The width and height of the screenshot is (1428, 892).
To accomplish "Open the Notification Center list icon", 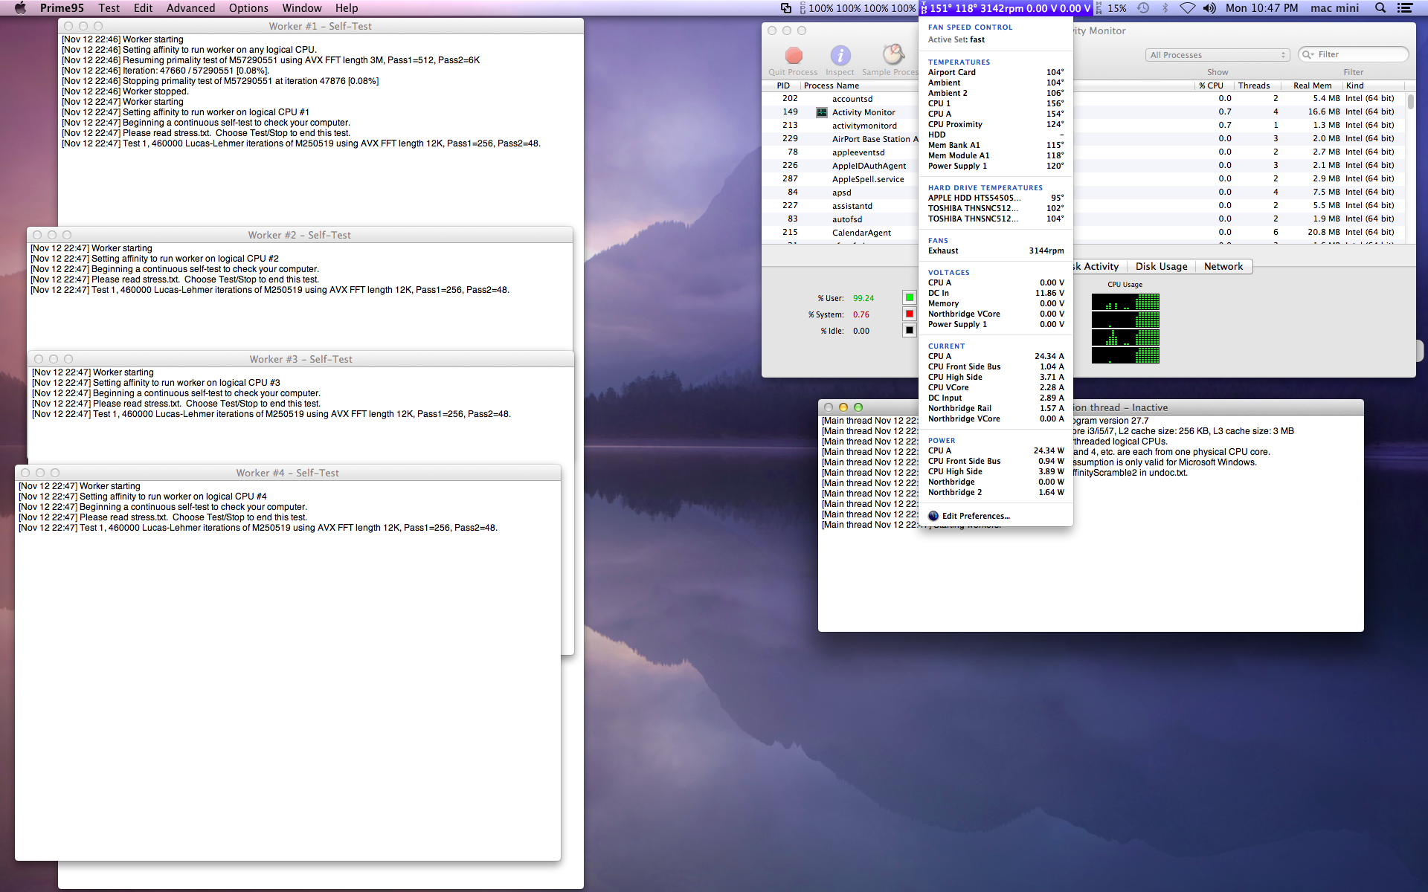I will [1405, 8].
